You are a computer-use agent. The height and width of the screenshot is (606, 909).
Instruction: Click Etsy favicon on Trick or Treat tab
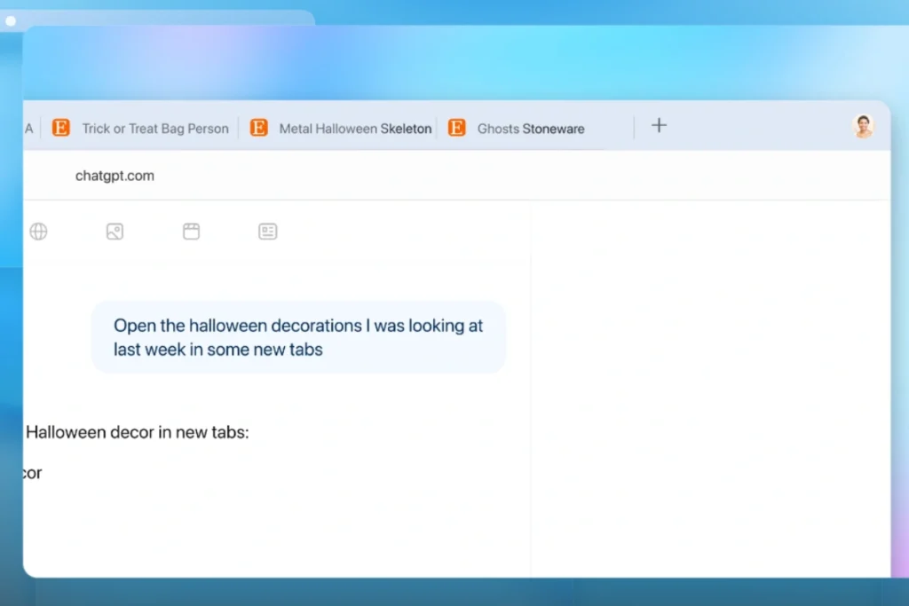pos(61,128)
